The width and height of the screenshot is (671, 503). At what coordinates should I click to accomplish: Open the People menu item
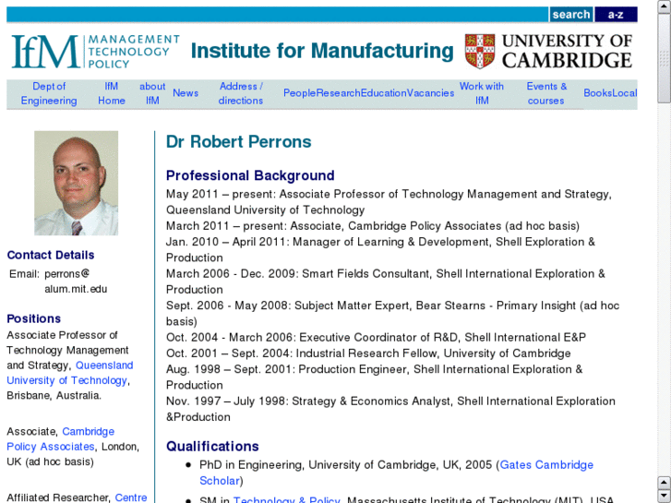[299, 93]
